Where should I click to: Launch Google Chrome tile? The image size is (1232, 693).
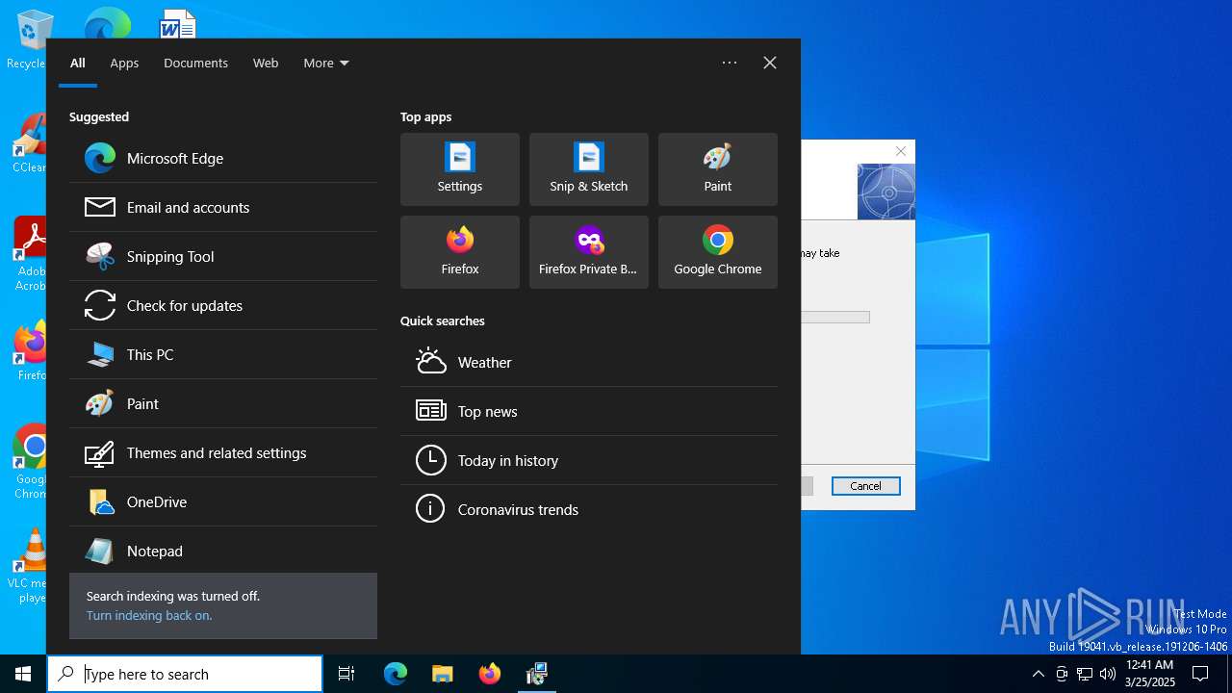(x=718, y=252)
